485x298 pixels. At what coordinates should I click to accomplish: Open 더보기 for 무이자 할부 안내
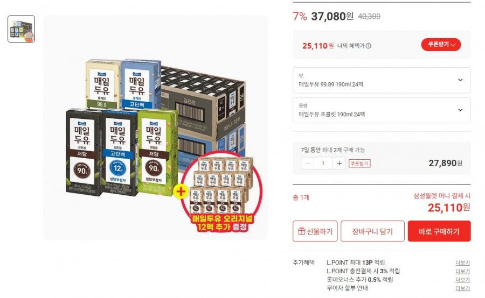(462, 288)
